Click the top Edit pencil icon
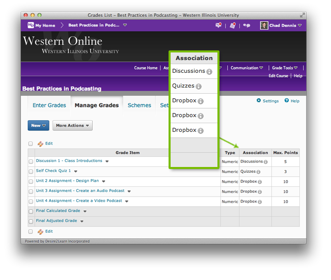 tap(40, 144)
